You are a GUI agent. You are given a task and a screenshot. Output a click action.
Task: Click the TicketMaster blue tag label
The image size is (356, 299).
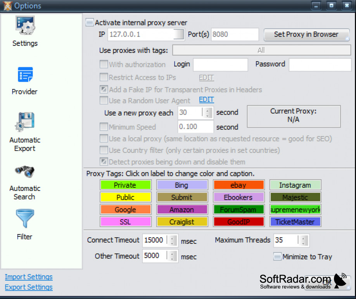296,222
